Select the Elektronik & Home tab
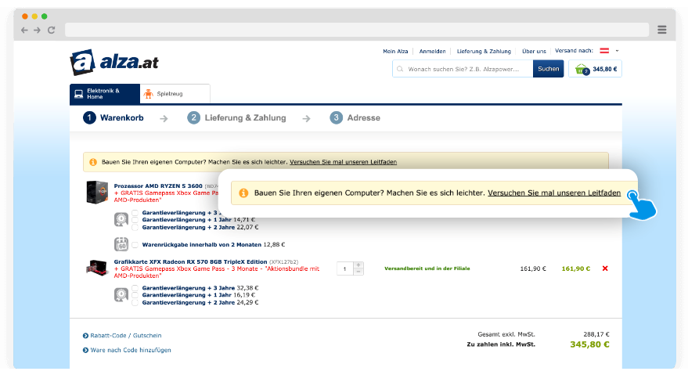The image size is (688, 382). coord(103,94)
